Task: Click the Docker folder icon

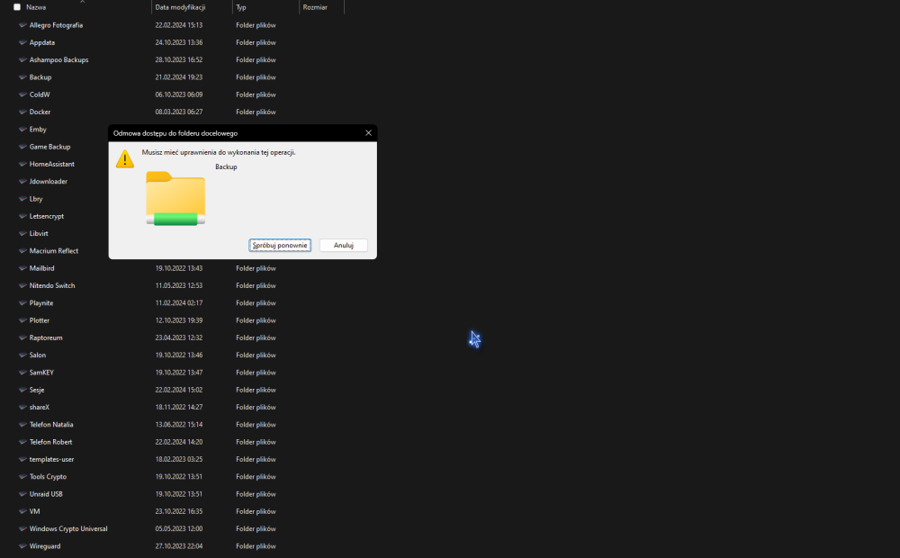Action: click(23, 112)
